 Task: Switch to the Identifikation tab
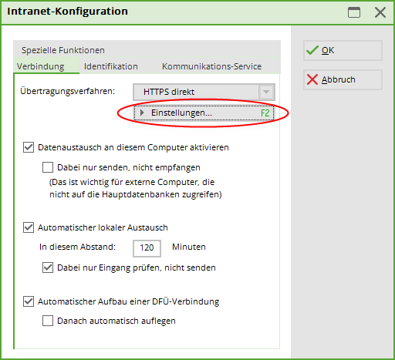[111, 66]
